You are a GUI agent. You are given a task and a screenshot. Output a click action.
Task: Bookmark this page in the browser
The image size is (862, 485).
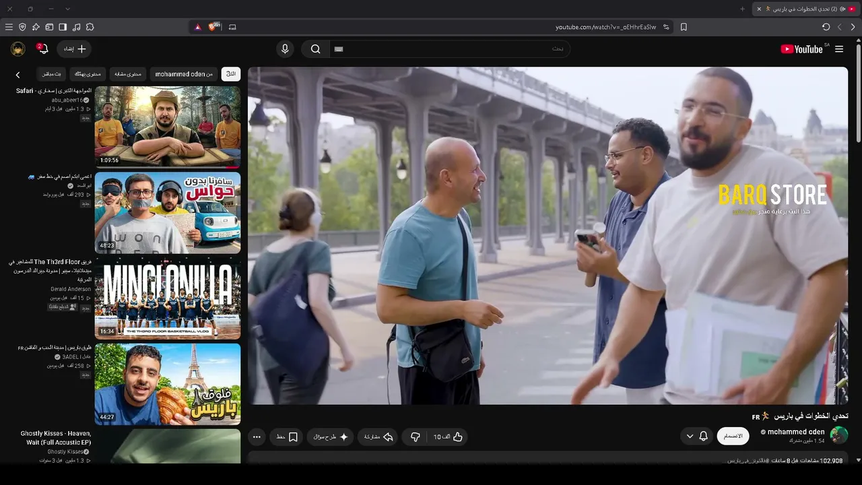tap(684, 27)
